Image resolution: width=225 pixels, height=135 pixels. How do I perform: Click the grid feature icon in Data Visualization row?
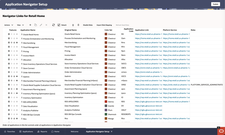coord(9,106)
